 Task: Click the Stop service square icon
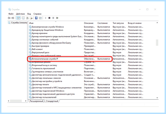[49, 18]
